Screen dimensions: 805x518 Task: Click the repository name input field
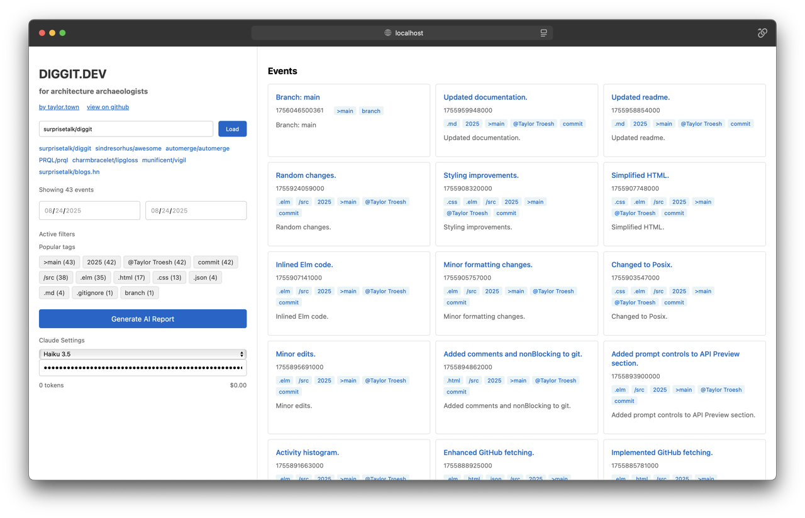pyautogui.click(x=126, y=129)
